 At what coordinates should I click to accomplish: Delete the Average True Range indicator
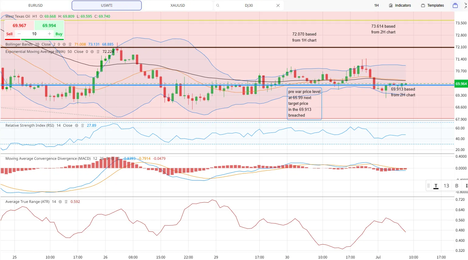pos(66,202)
